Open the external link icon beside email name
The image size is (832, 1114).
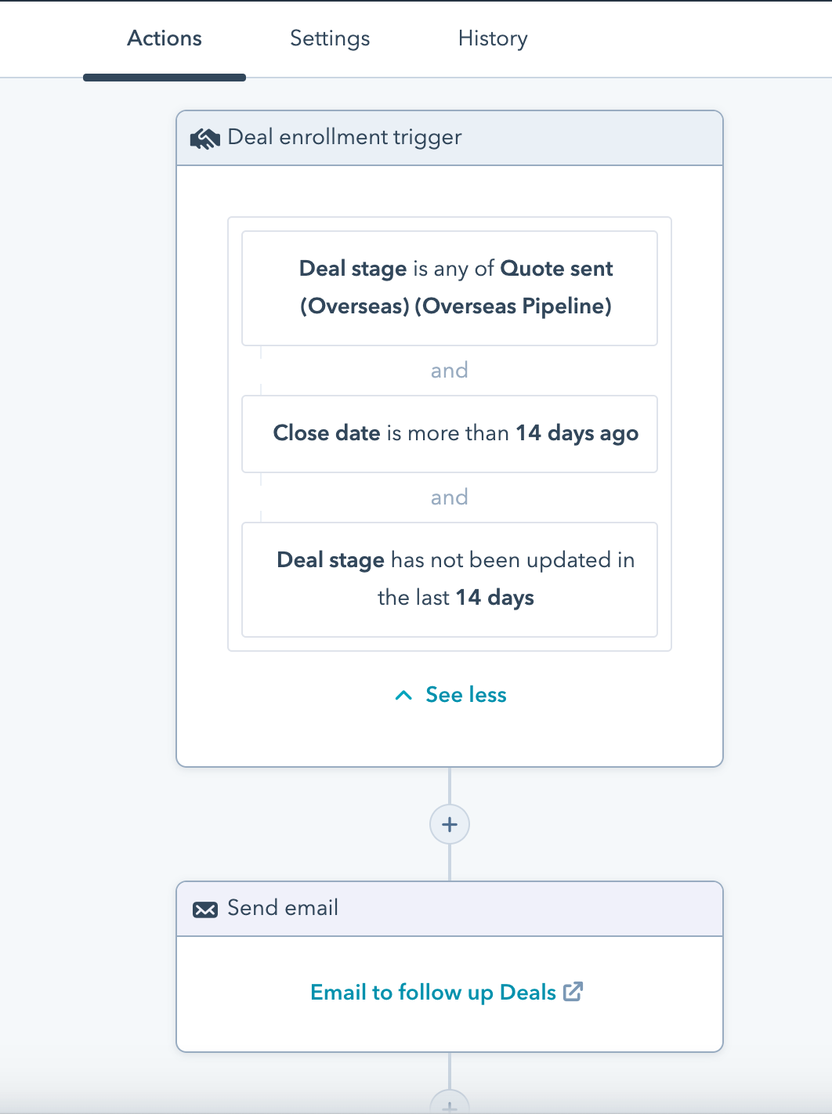(573, 992)
